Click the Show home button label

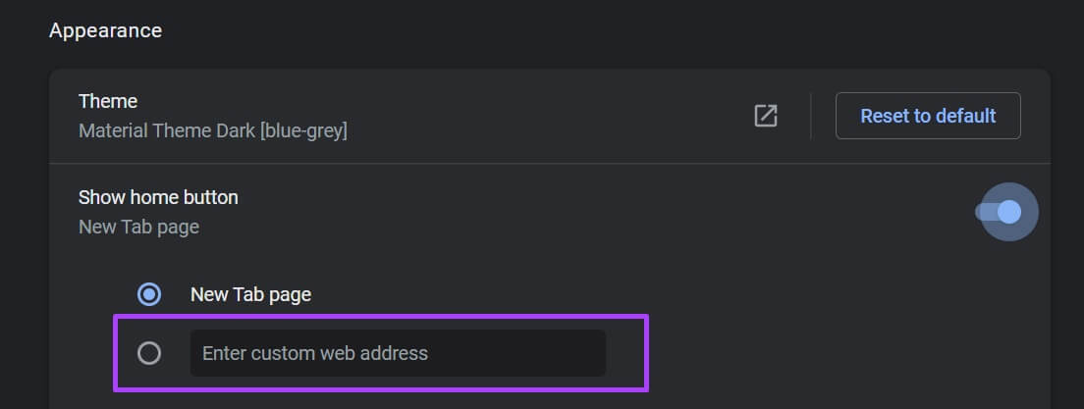point(158,197)
